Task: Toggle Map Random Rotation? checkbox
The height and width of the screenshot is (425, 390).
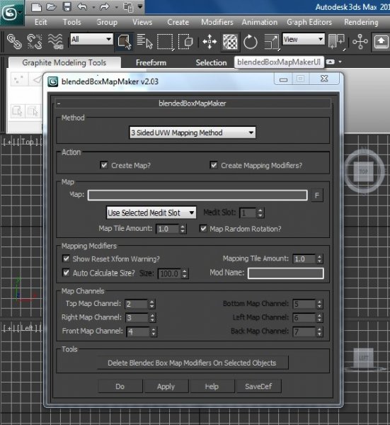Action: pyautogui.click(x=203, y=228)
